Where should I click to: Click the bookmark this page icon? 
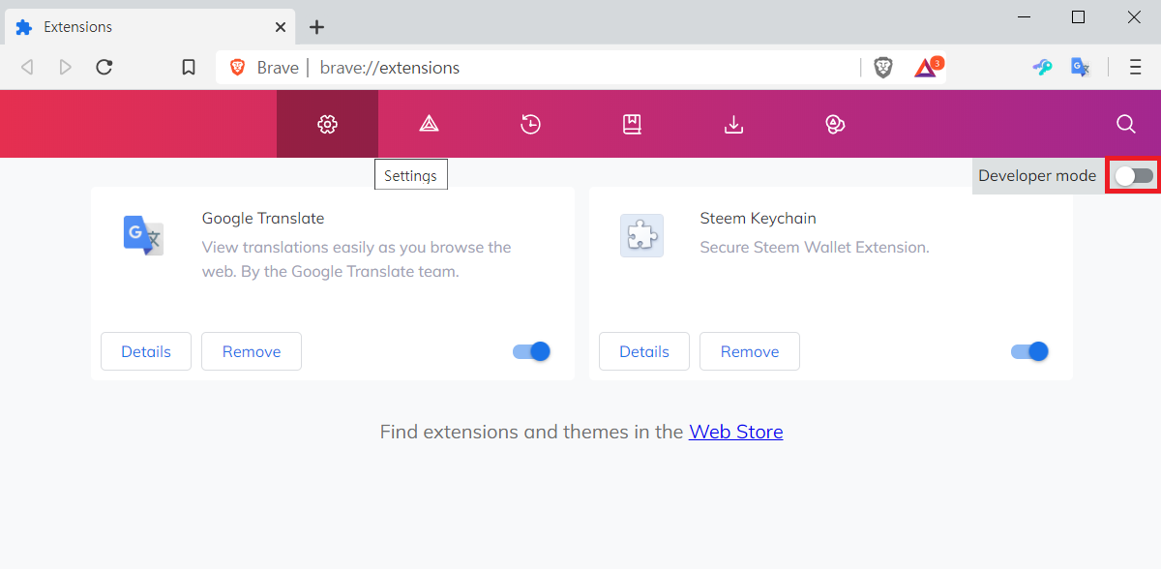(x=189, y=68)
